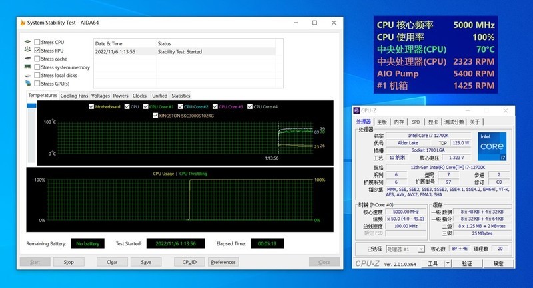Screen dimensions: 533x288
Task: Click the Clear button
Action: point(112,262)
